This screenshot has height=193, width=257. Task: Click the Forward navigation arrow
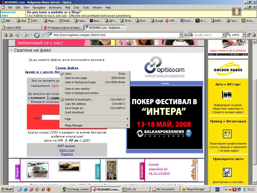27,35
